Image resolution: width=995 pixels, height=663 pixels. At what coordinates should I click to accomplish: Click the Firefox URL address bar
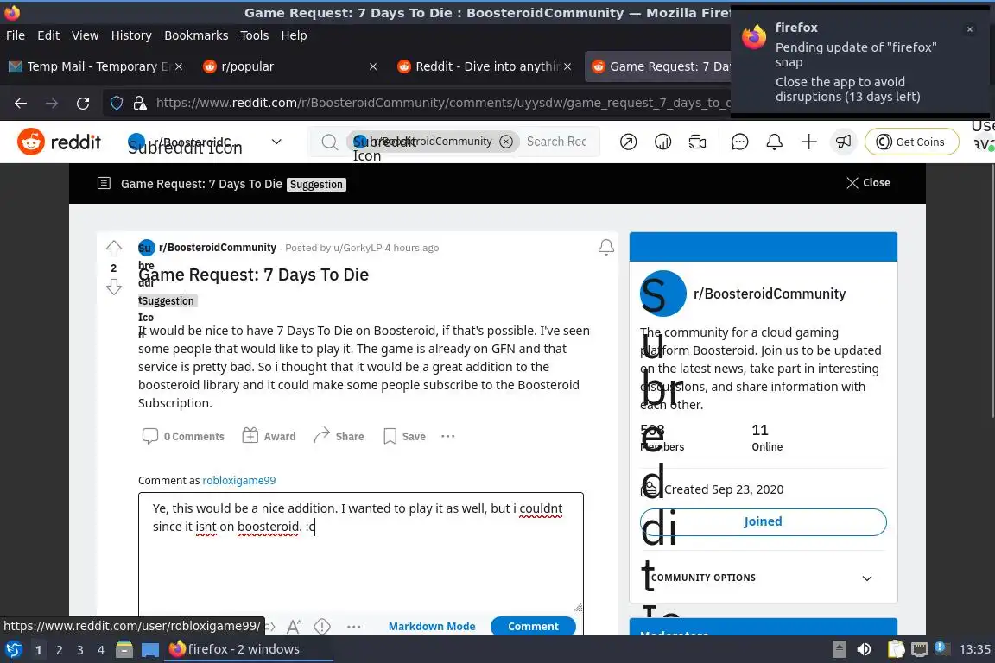(443, 103)
